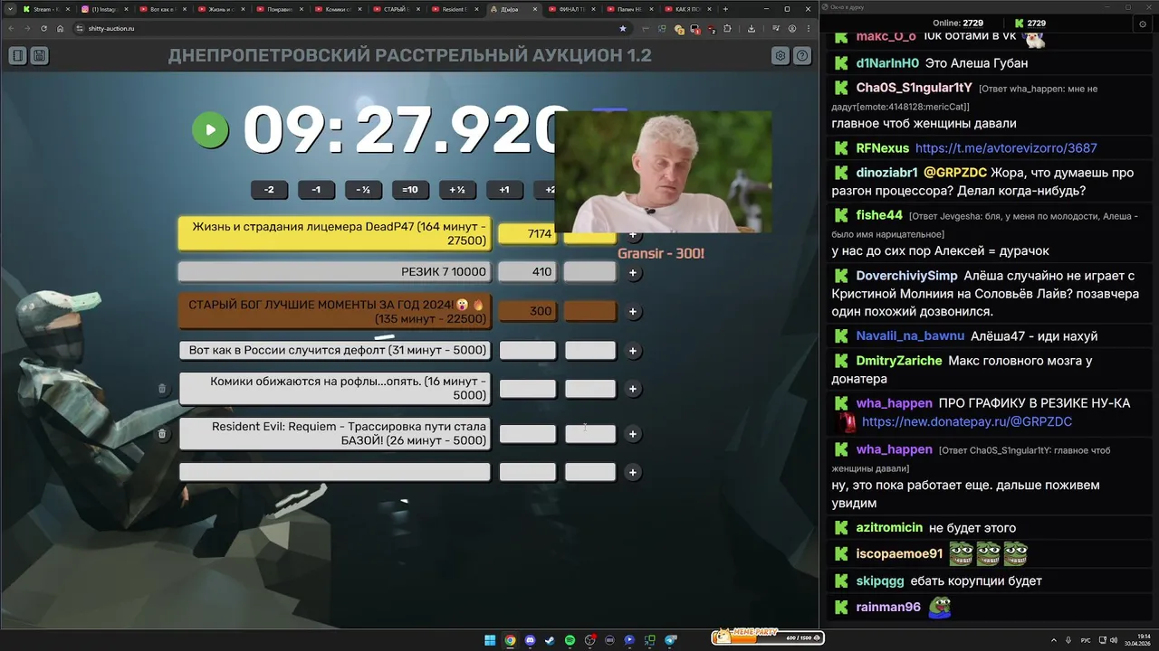Click the empty add-amount field for РЕЗИК 7
Image resolution: width=1159 pixels, height=651 pixels.
(590, 272)
